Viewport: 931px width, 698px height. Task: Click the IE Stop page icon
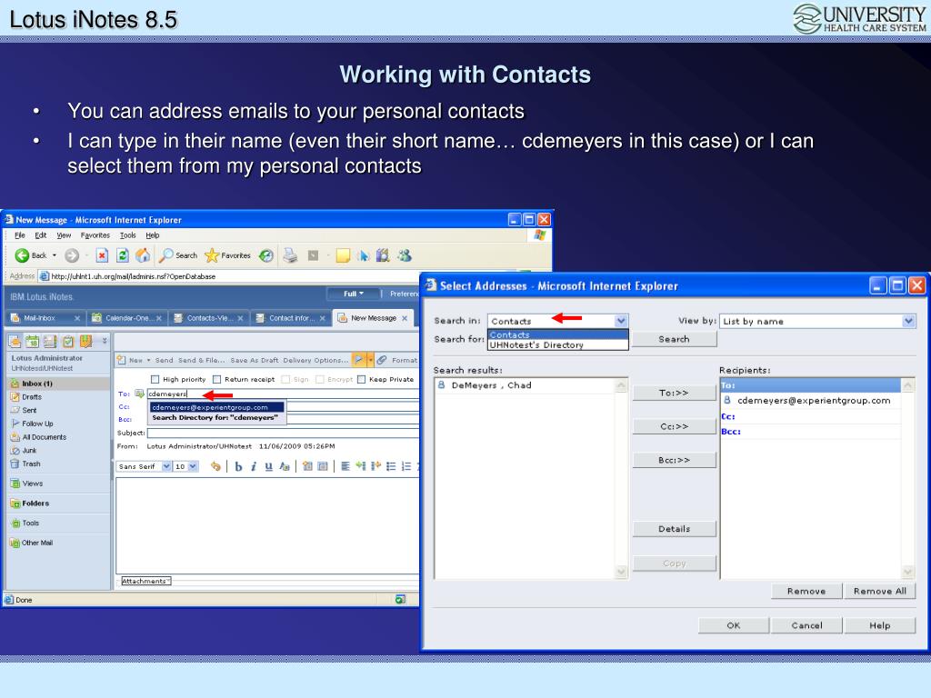pyautogui.click(x=102, y=255)
